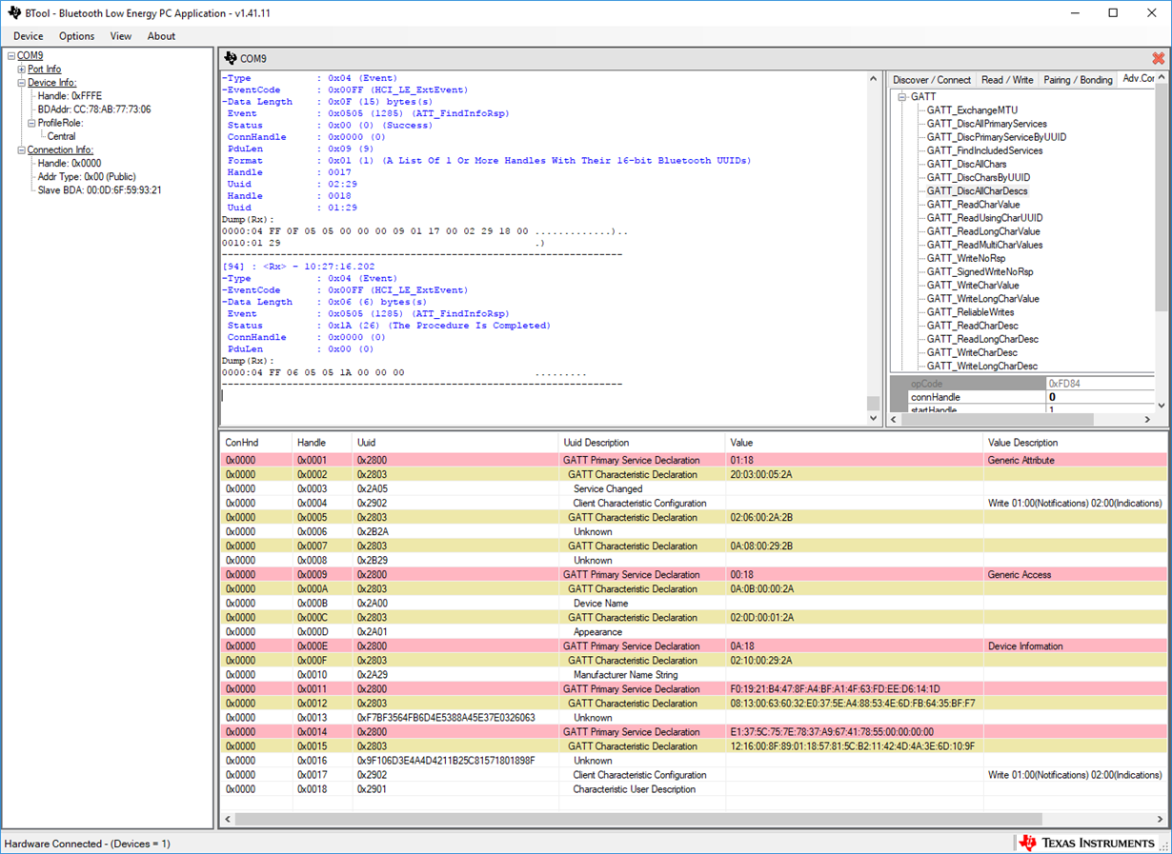
Task: Sort table by Uuid column header
Action: coord(455,443)
